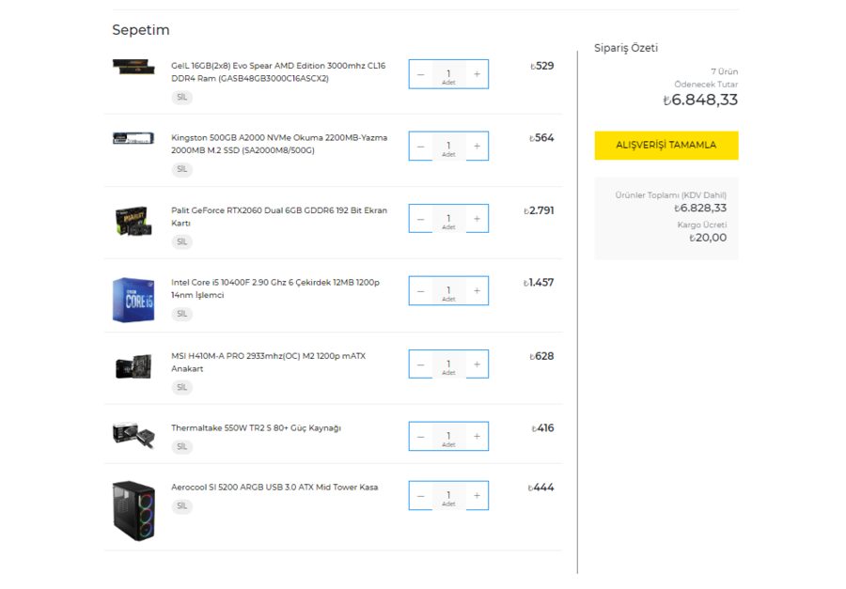Open the Palit RTX2060 graphics card thumbnail

click(x=133, y=221)
